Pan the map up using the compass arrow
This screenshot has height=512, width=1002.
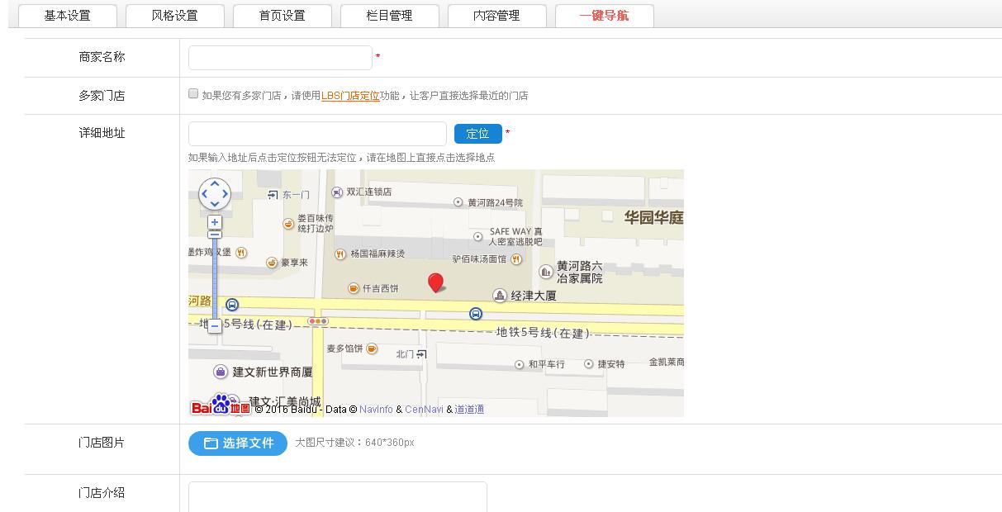[215, 184]
